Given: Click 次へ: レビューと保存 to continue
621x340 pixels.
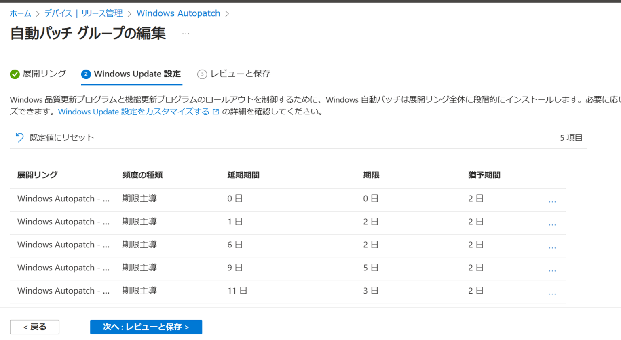Looking at the screenshot, I should [x=146, y=327].
